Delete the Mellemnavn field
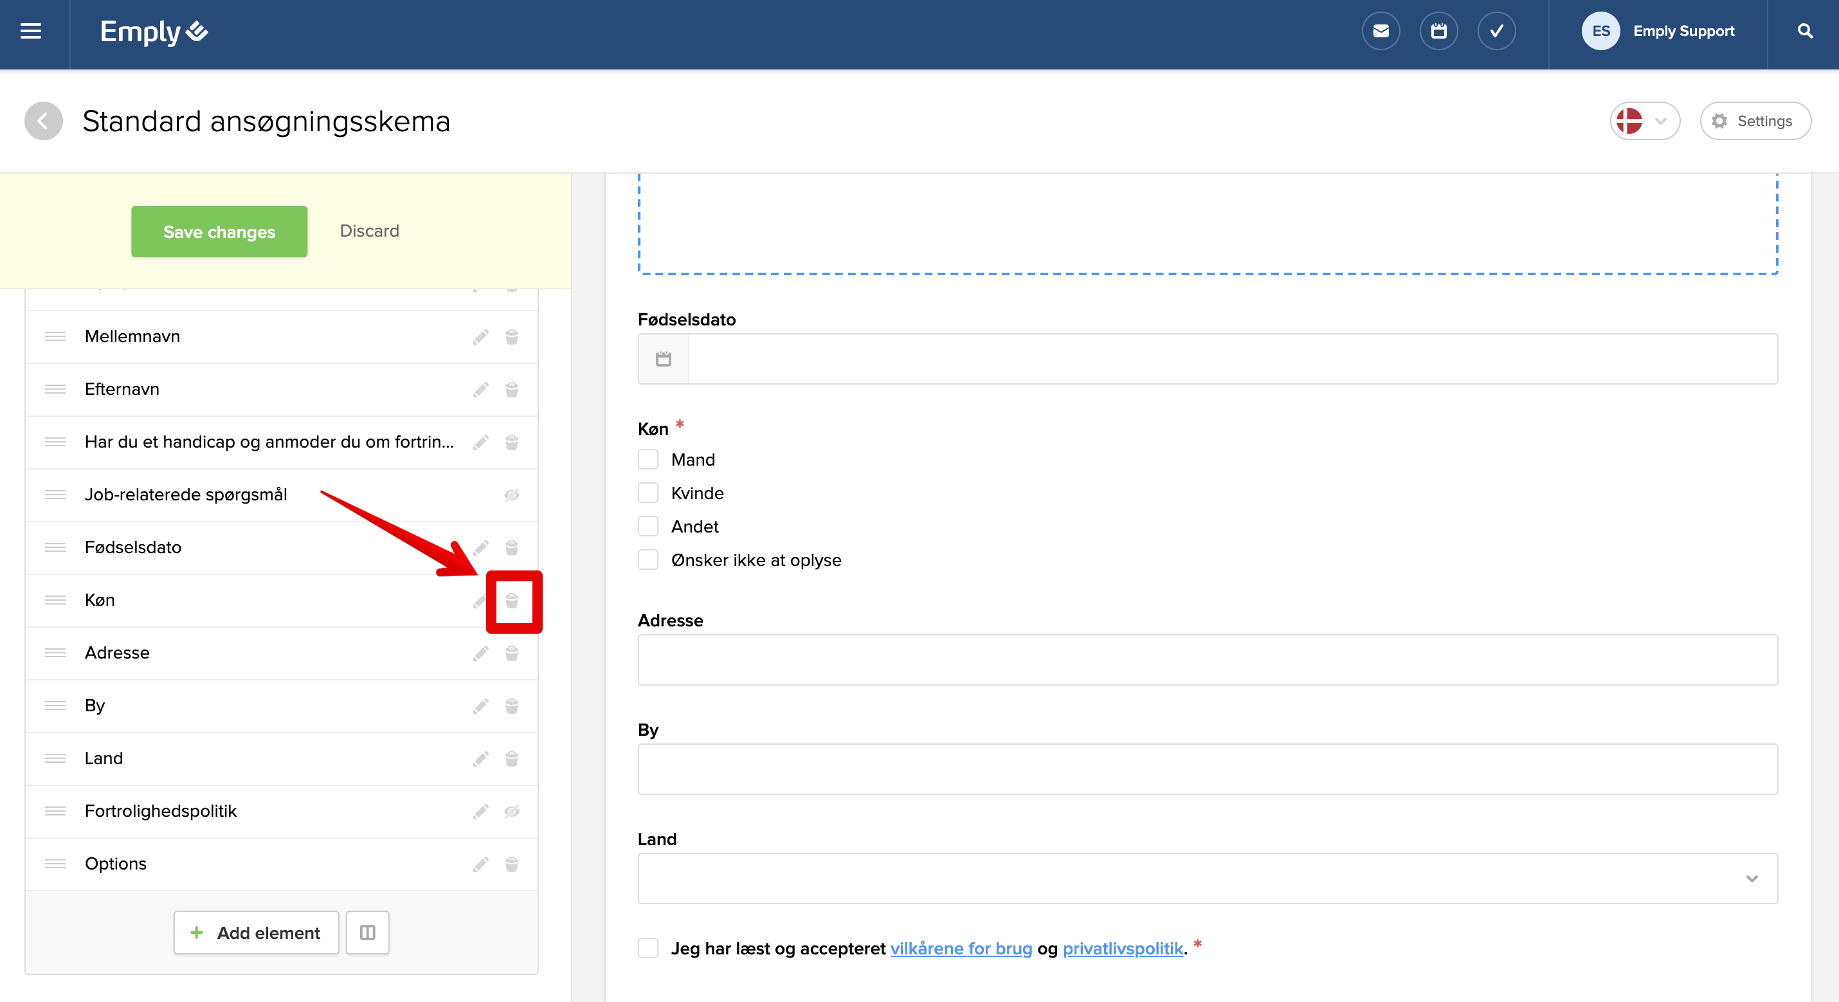Image resolution: width=1839 pixels, height=1002 pixels. click(x=512, y=336)
